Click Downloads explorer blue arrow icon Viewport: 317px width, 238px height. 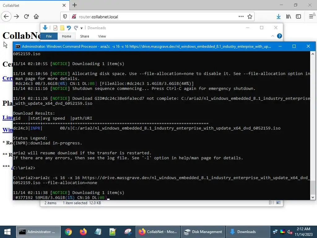pyautogui.click(x=45, y=28)
